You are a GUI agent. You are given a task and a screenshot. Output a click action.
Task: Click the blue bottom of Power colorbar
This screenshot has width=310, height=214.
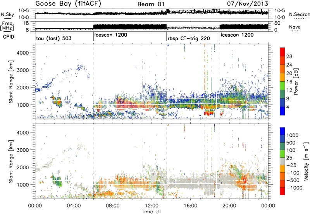coord(282,111)
